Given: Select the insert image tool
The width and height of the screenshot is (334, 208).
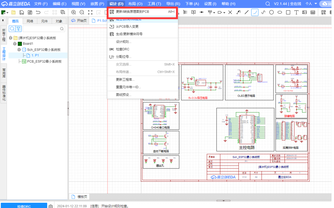Looking at the screenshot, I should point(305,12).
